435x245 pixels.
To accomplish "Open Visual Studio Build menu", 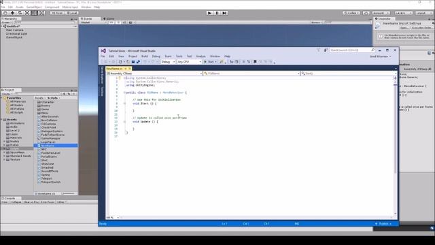I will [x=145, y=56].
